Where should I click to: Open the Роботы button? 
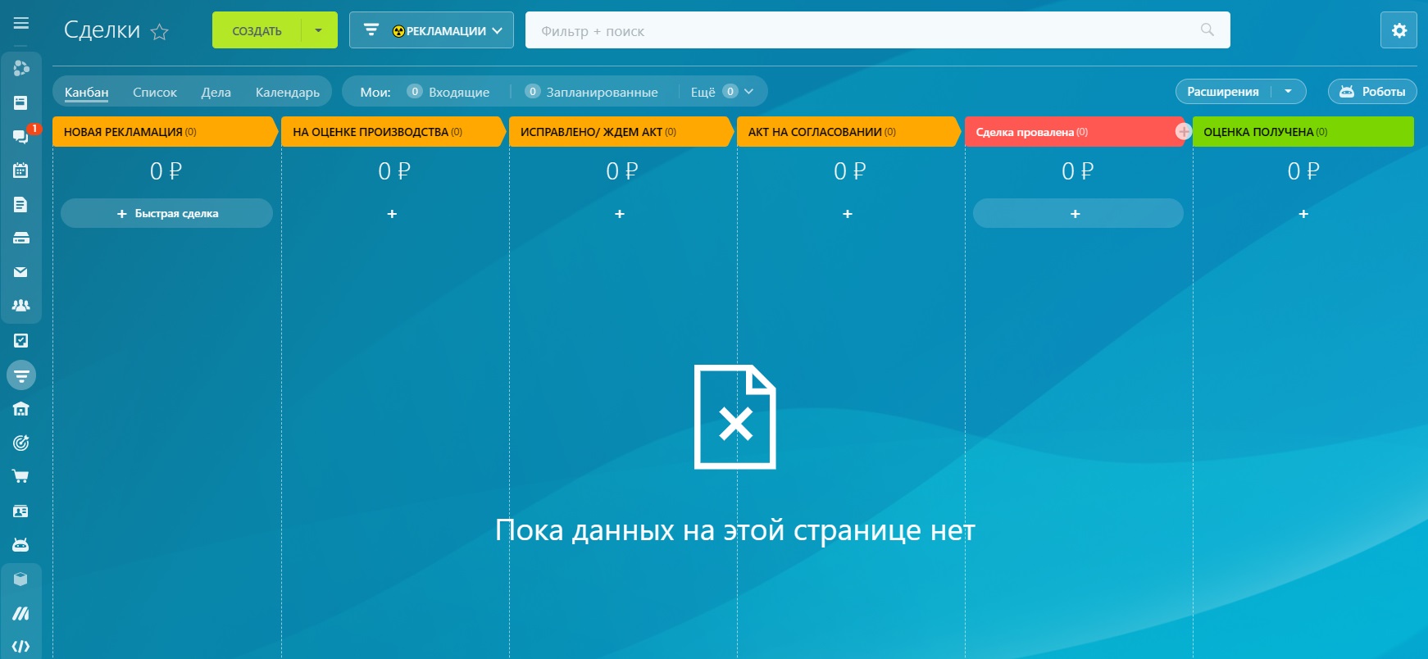pos(1372,91)
